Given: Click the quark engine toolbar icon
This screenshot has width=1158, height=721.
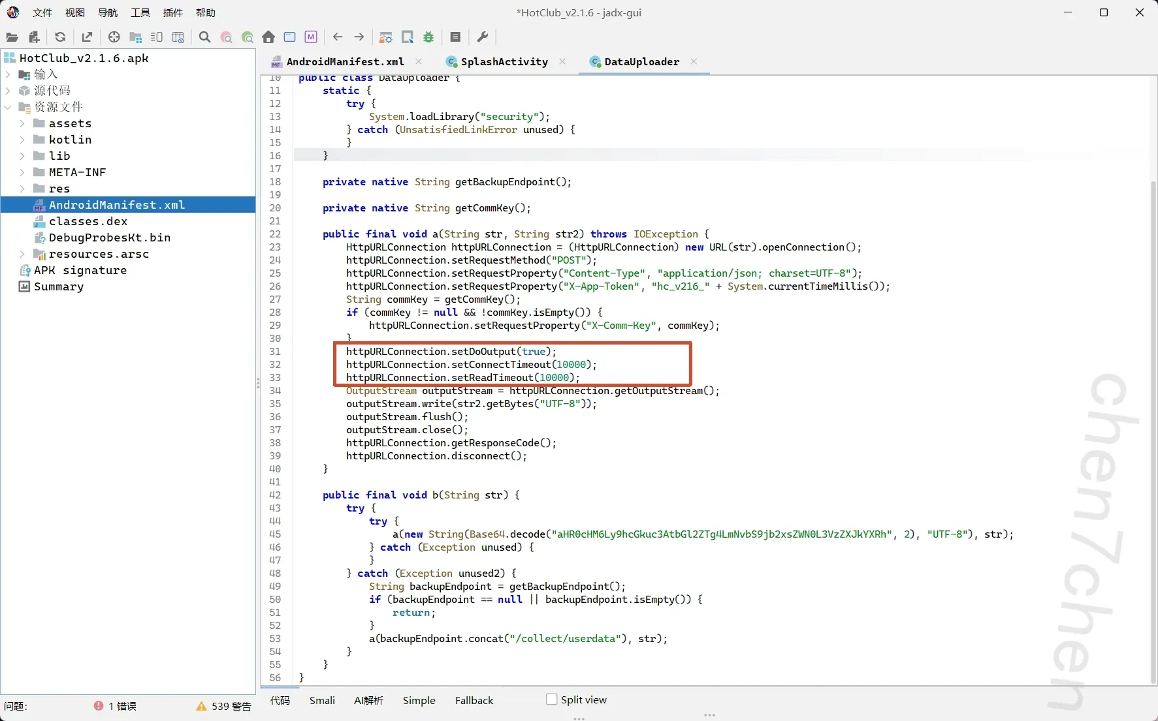Looking at the screenshot, I should pos(408,37).
